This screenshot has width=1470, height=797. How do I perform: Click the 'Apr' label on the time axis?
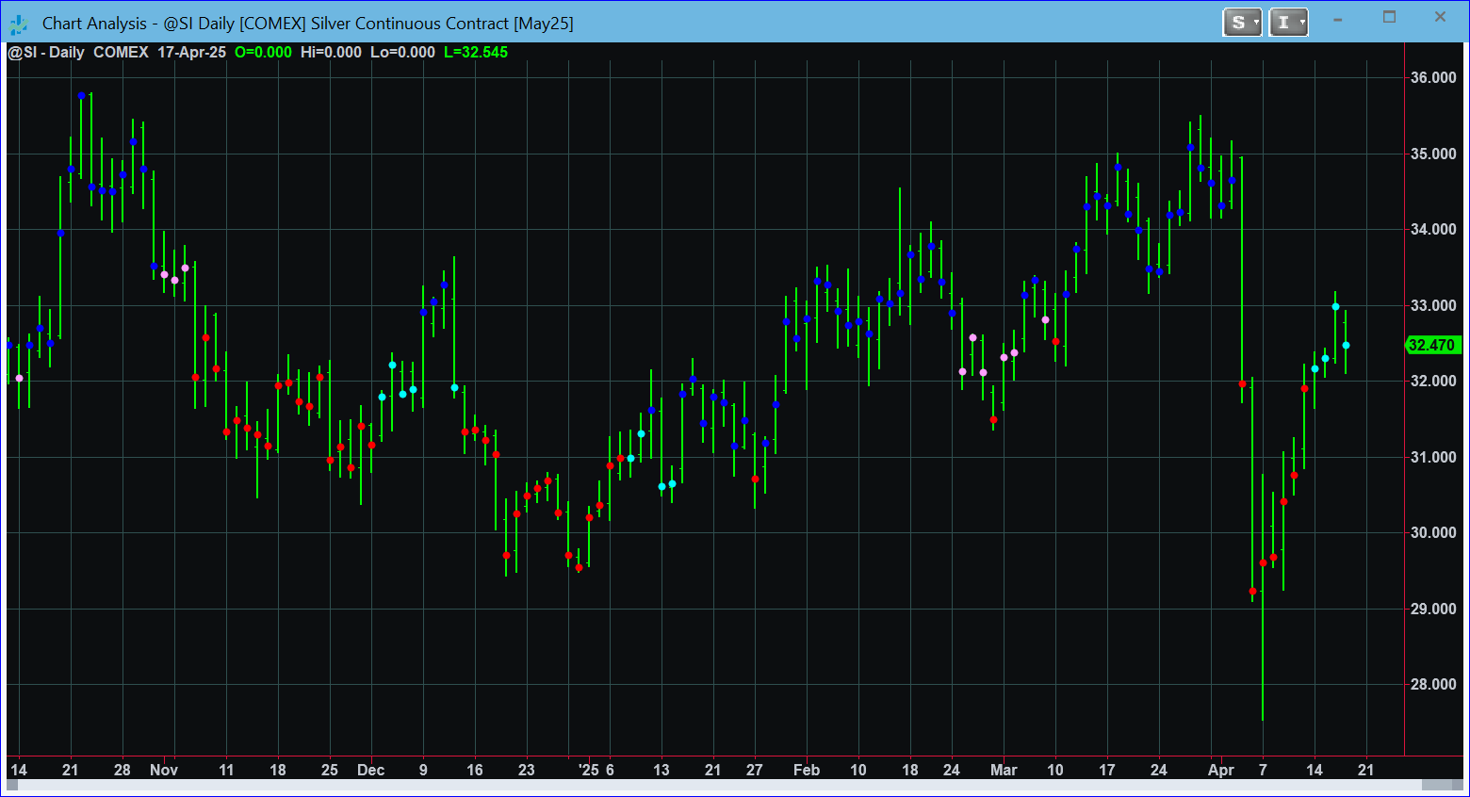(1221, 770)
